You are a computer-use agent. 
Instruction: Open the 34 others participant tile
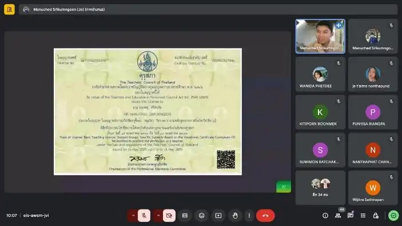[x=320, y=188]
